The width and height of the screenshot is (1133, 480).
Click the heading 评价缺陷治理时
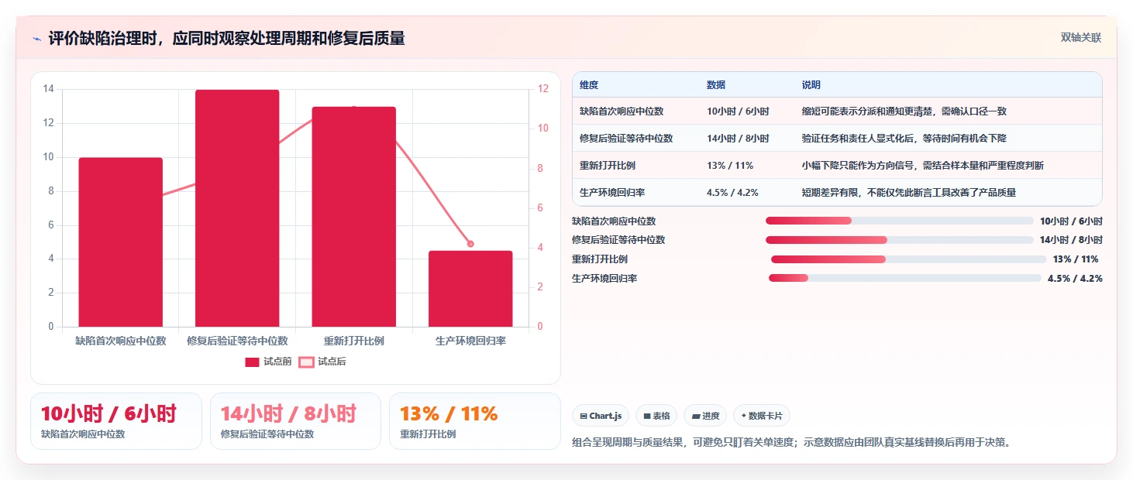tap(226, 39)
